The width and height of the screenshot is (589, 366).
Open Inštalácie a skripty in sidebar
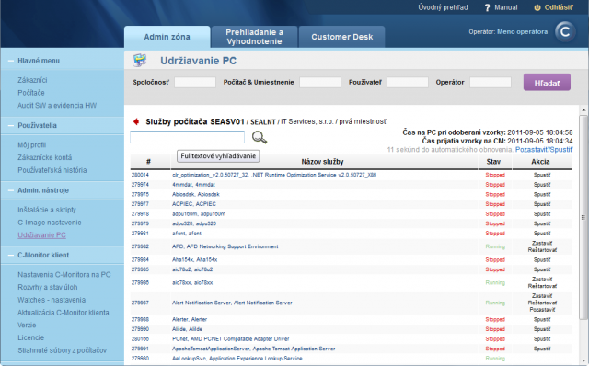[x=47, y=210]
